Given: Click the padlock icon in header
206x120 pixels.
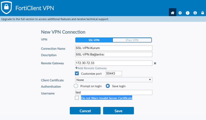Looking at the screenshot, I should click(x=203, y=13).
